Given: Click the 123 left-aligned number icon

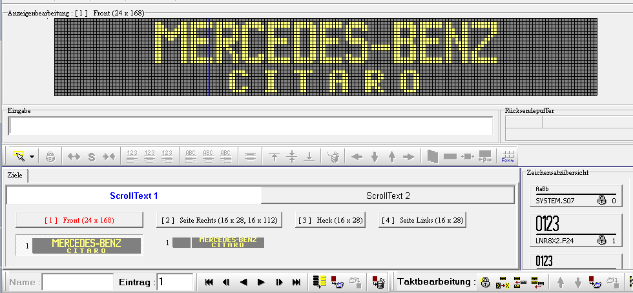Looking at the screenshot, I should point(132,156).
